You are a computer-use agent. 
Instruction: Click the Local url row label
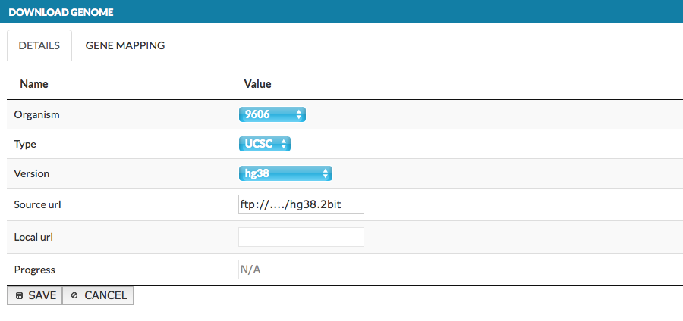[x=33, y=237]
